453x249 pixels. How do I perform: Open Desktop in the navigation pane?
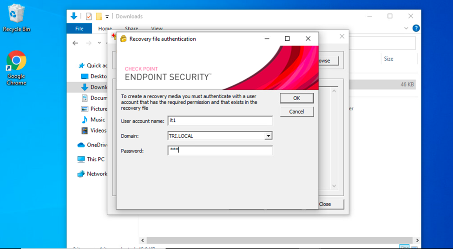(94, 77)
